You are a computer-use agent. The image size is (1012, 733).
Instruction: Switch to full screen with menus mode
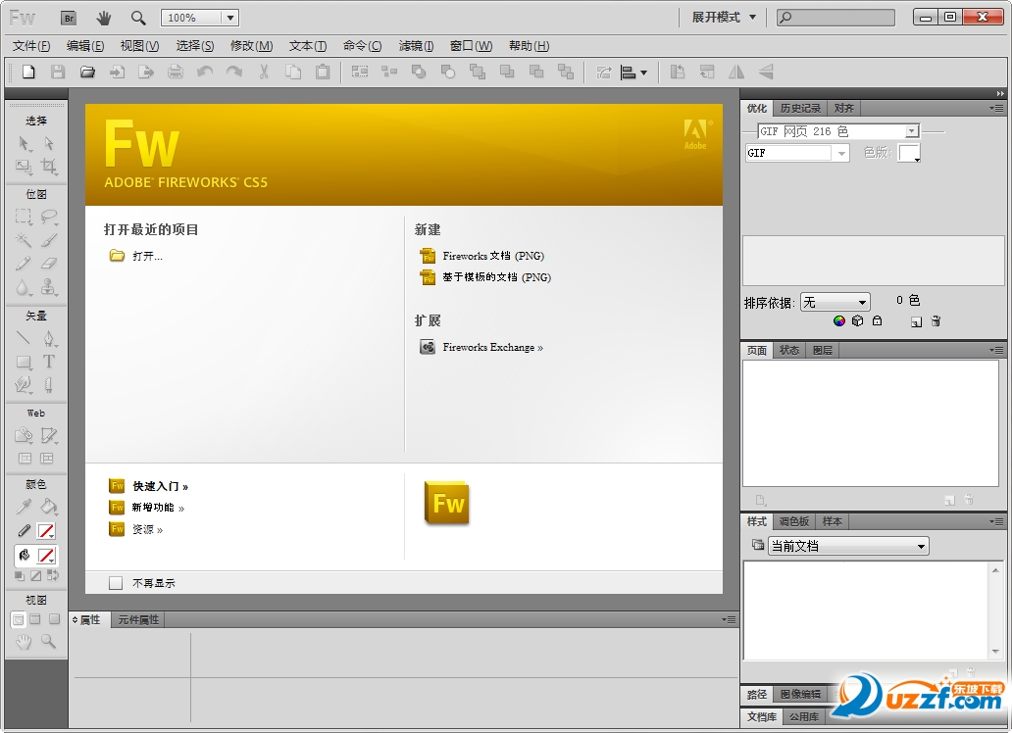pos(35,619)
